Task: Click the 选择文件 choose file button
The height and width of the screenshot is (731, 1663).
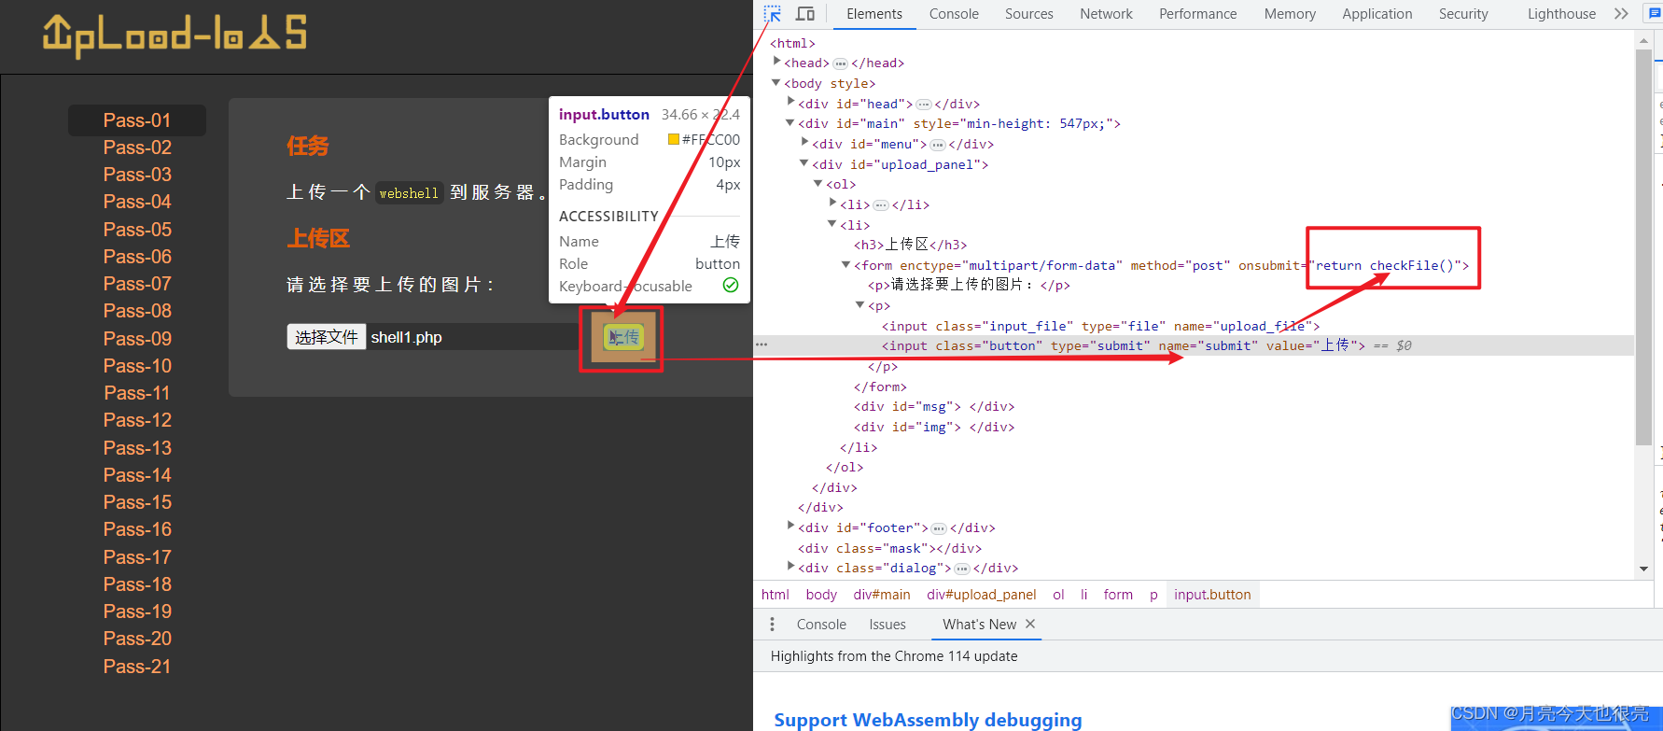Action: point(327,337)
